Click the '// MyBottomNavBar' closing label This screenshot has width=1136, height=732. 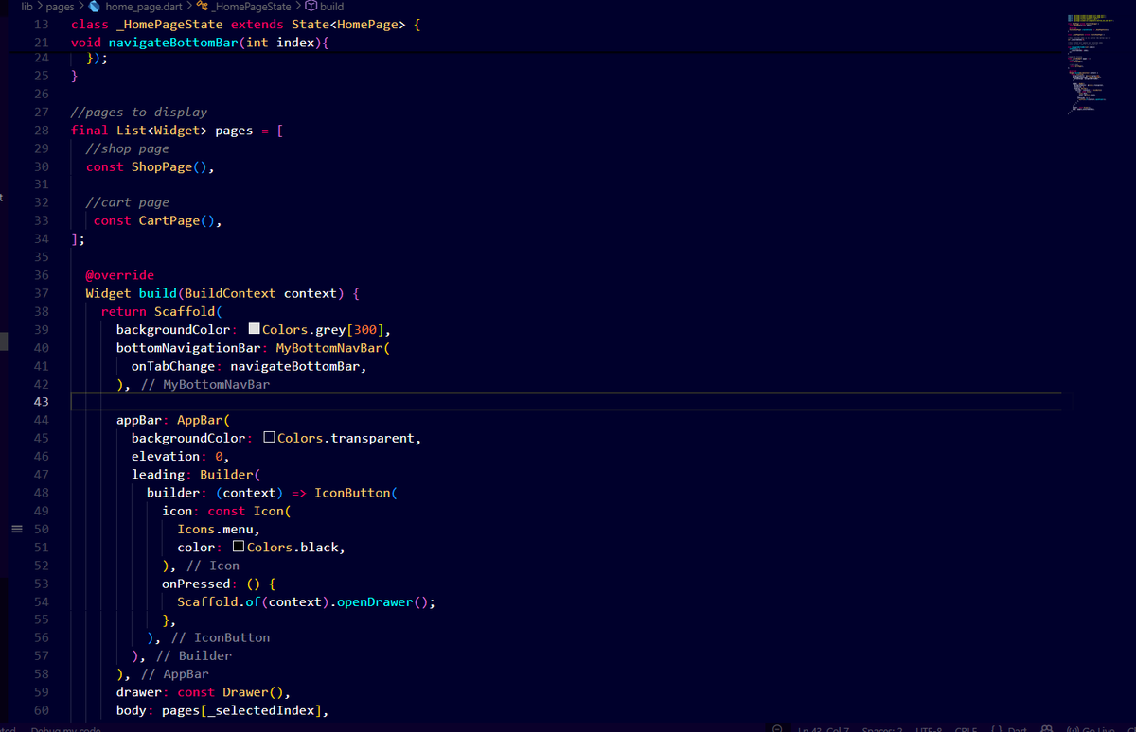point(205,384)
